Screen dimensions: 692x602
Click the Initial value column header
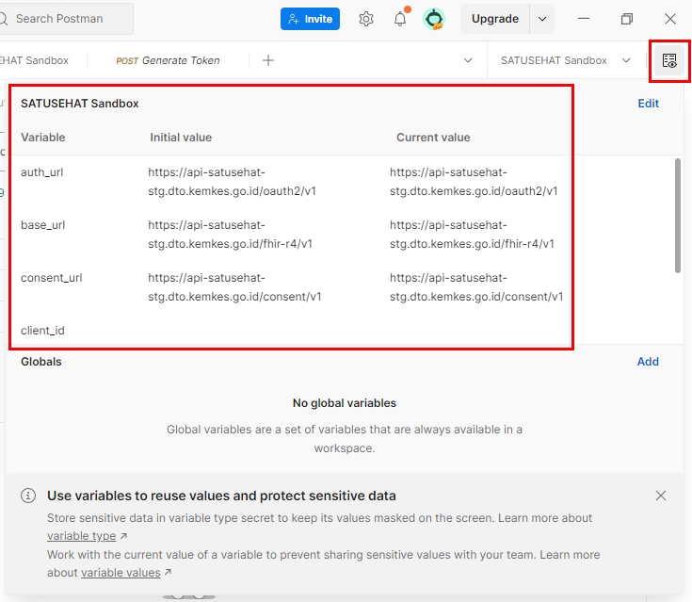click(x=181, y=138)
